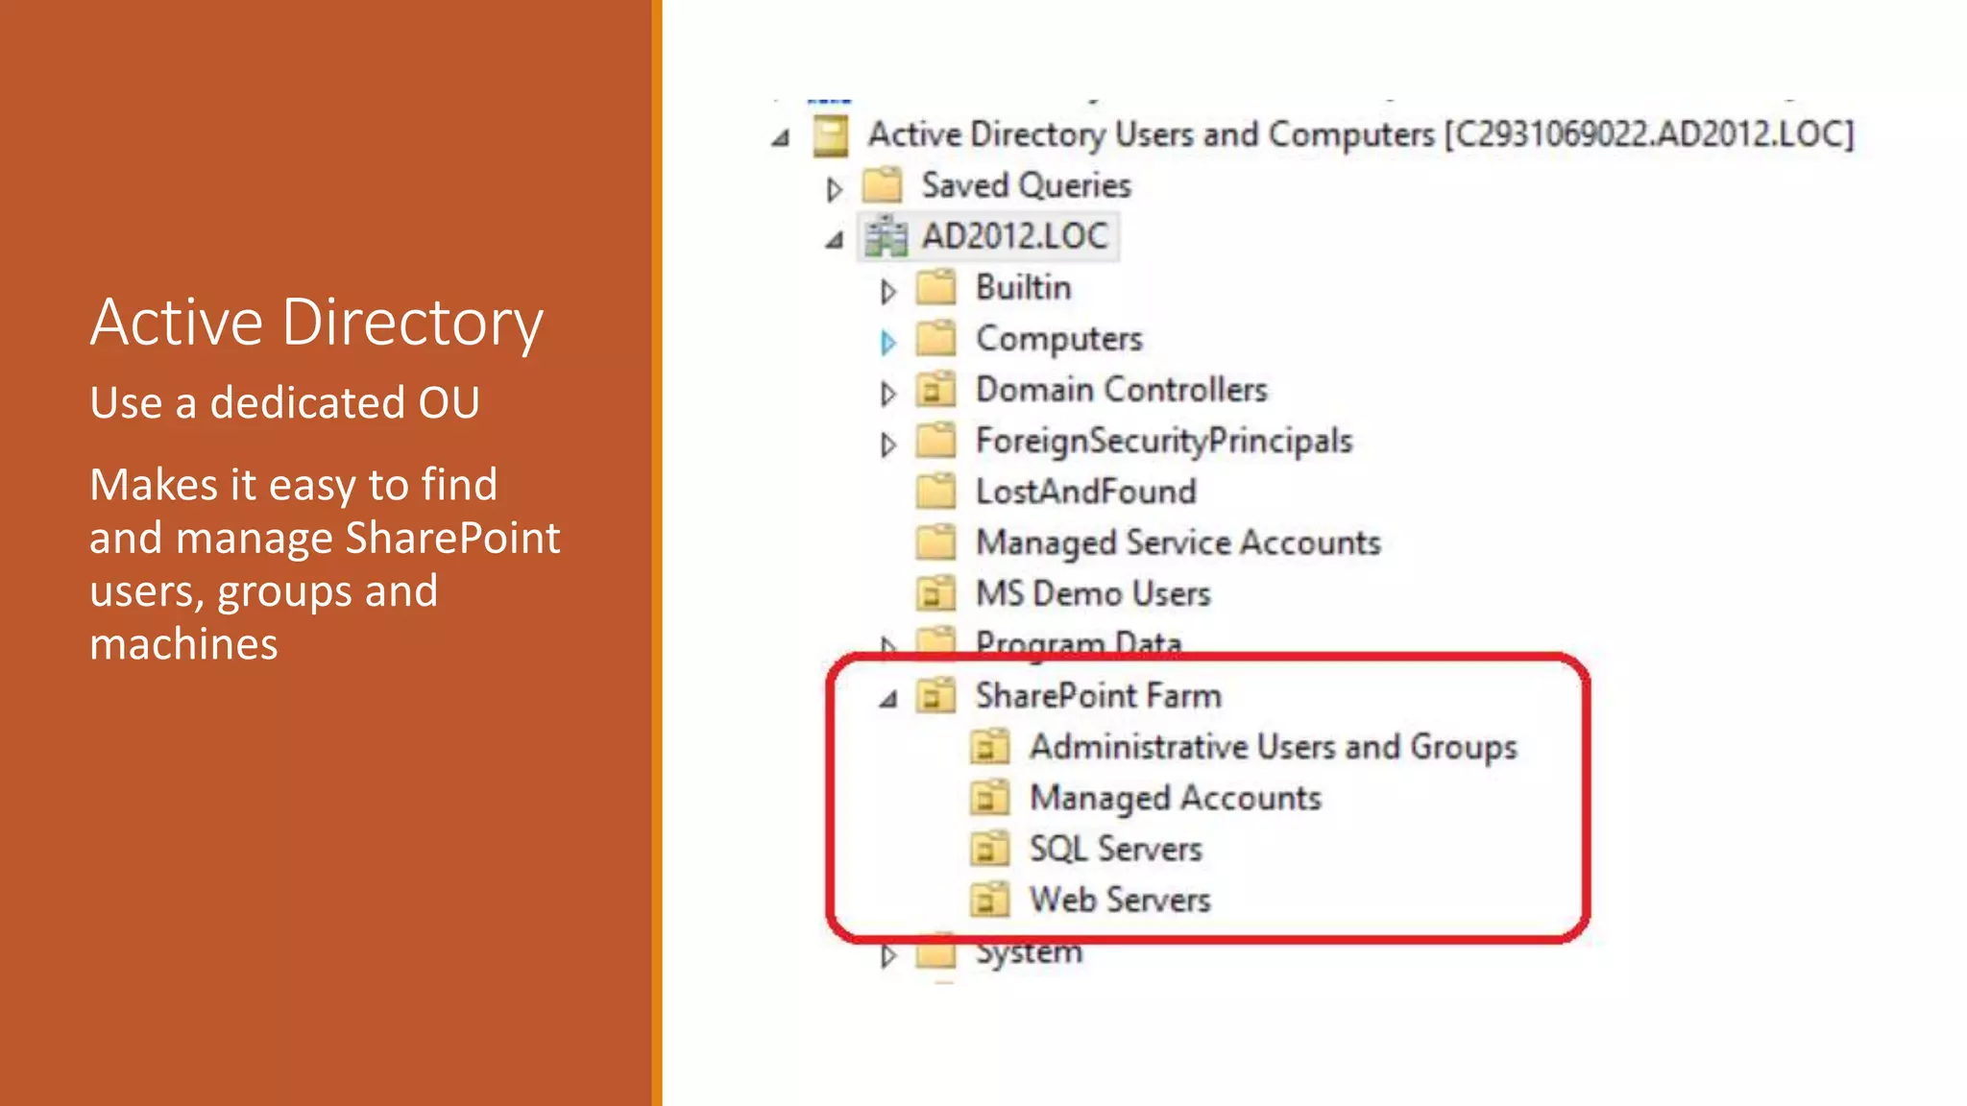This screenshot has height=1106, width=1967.
Task: Select the Saved Queries tree label
Action: [x=1027, y=185]
